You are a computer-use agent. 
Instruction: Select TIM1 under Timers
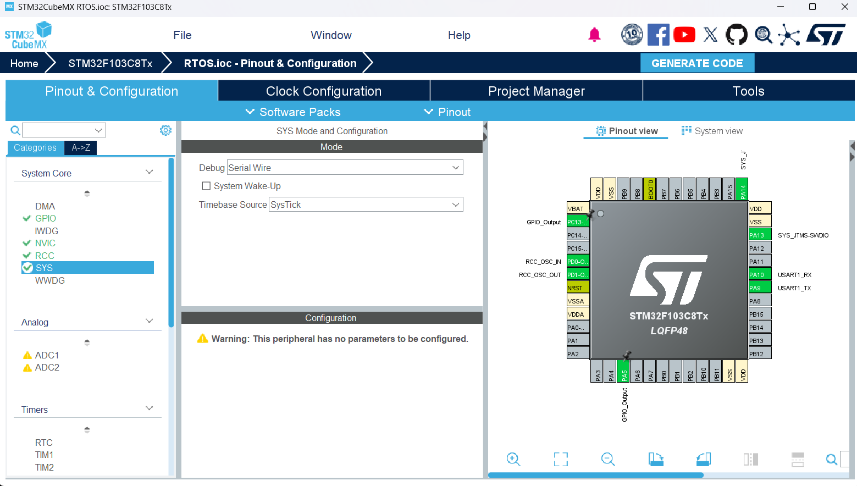[x=44, y=455]
